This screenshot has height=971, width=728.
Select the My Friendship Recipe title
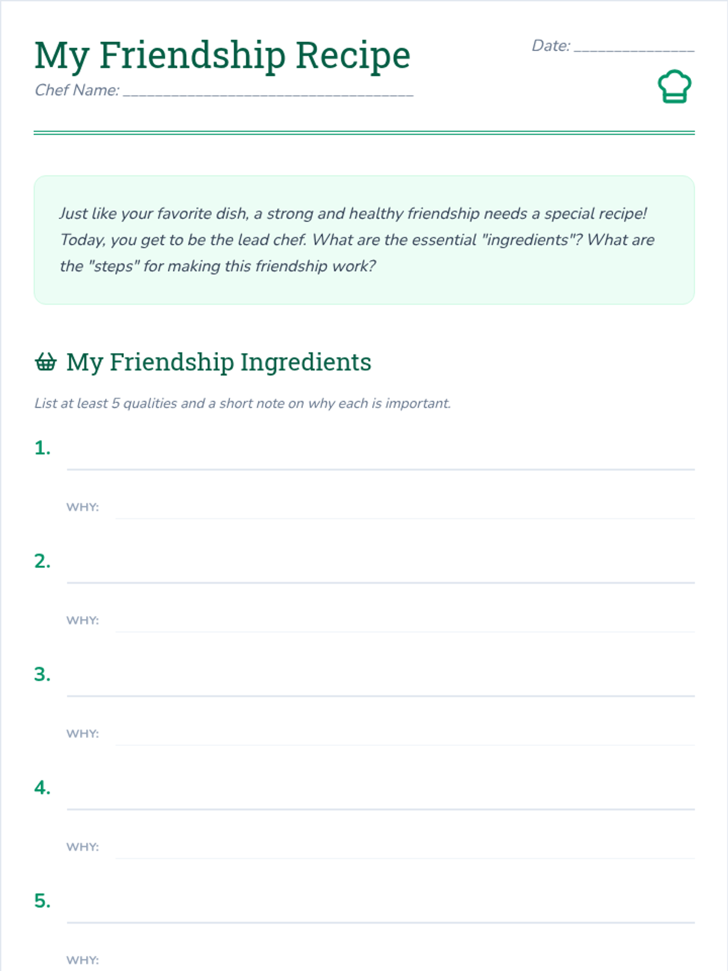click(222, 56)
